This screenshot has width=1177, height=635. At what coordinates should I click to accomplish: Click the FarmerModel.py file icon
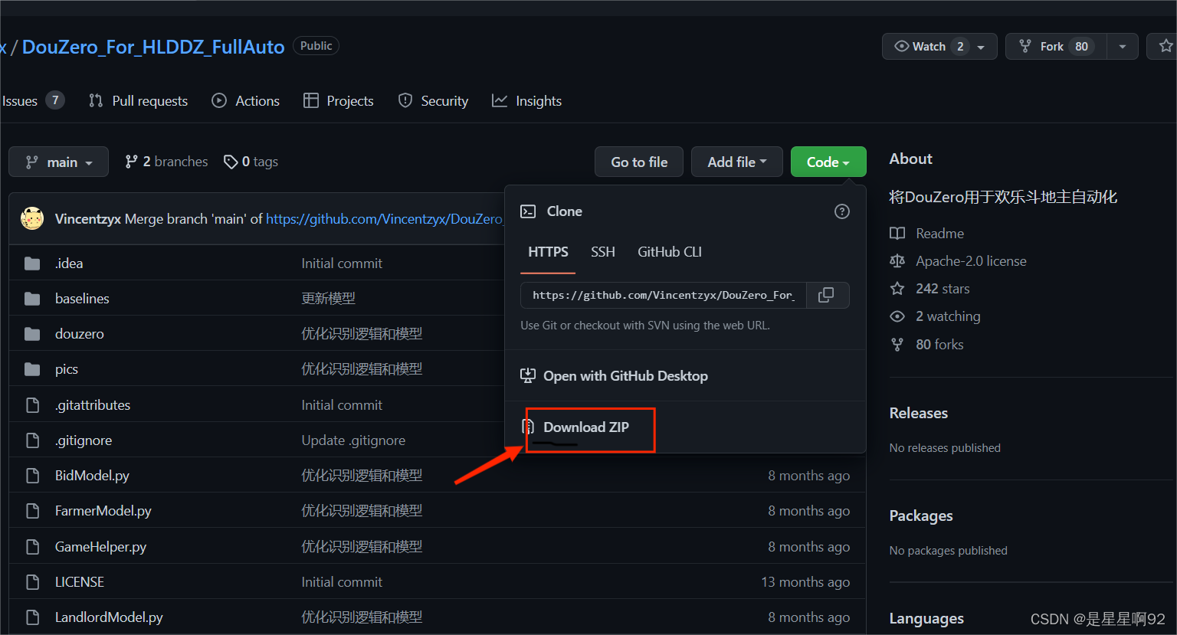pyautogui.click(x=32, y=511)
